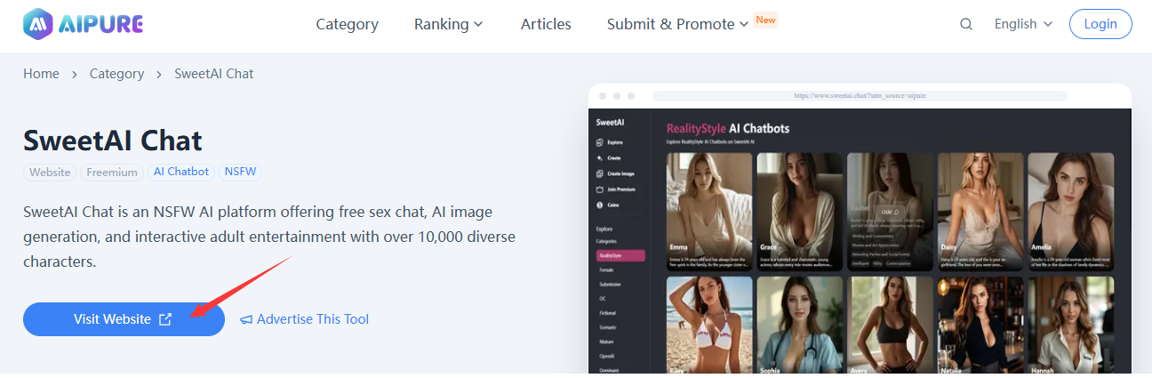Select the SweetAI Chat breadcrumb
The image size is (1152, 378).
(214, 74)
